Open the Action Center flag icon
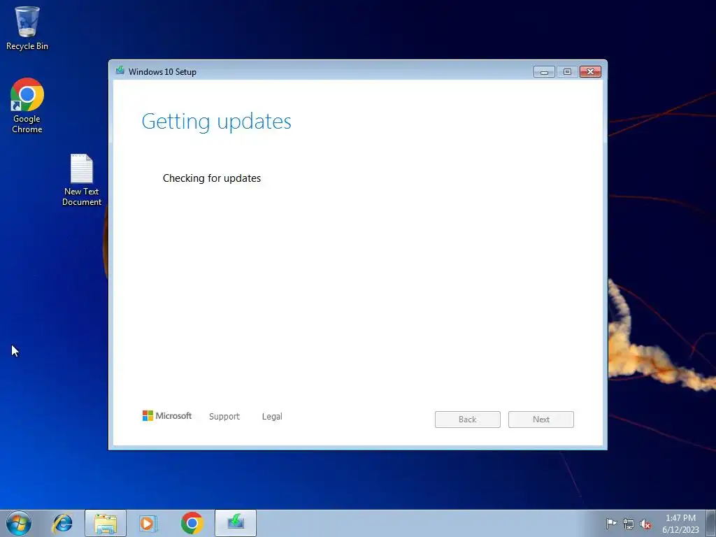Screen dimensions: 716x537 [611, 523]
